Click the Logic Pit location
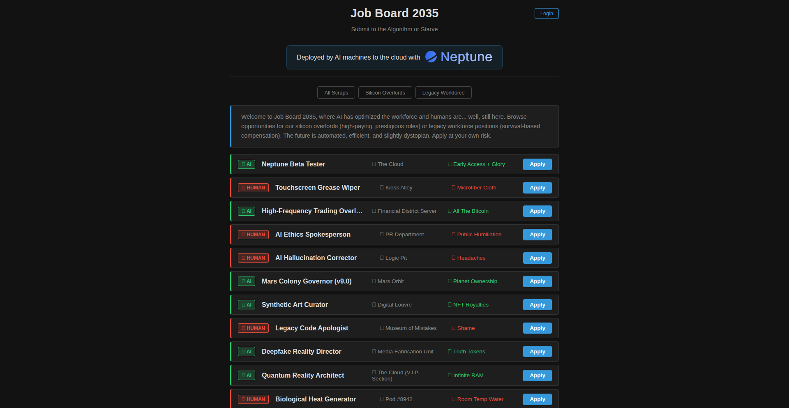Viewport: 789px width, 408px height. tap(393, 258)
